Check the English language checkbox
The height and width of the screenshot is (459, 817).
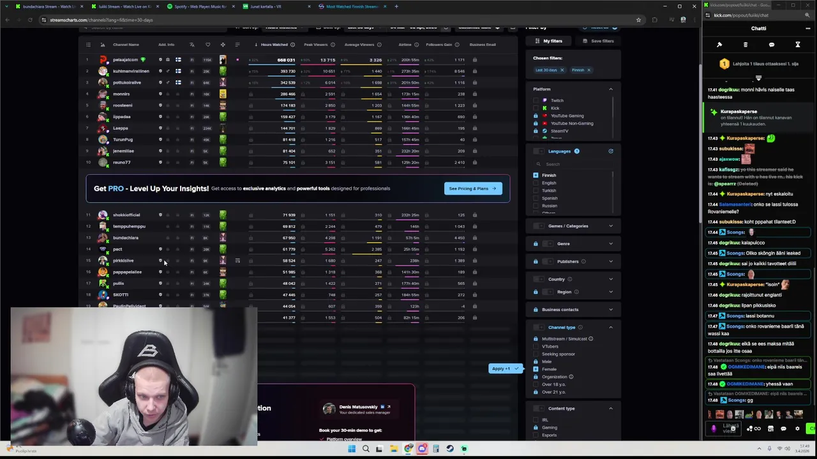[536, 183]
